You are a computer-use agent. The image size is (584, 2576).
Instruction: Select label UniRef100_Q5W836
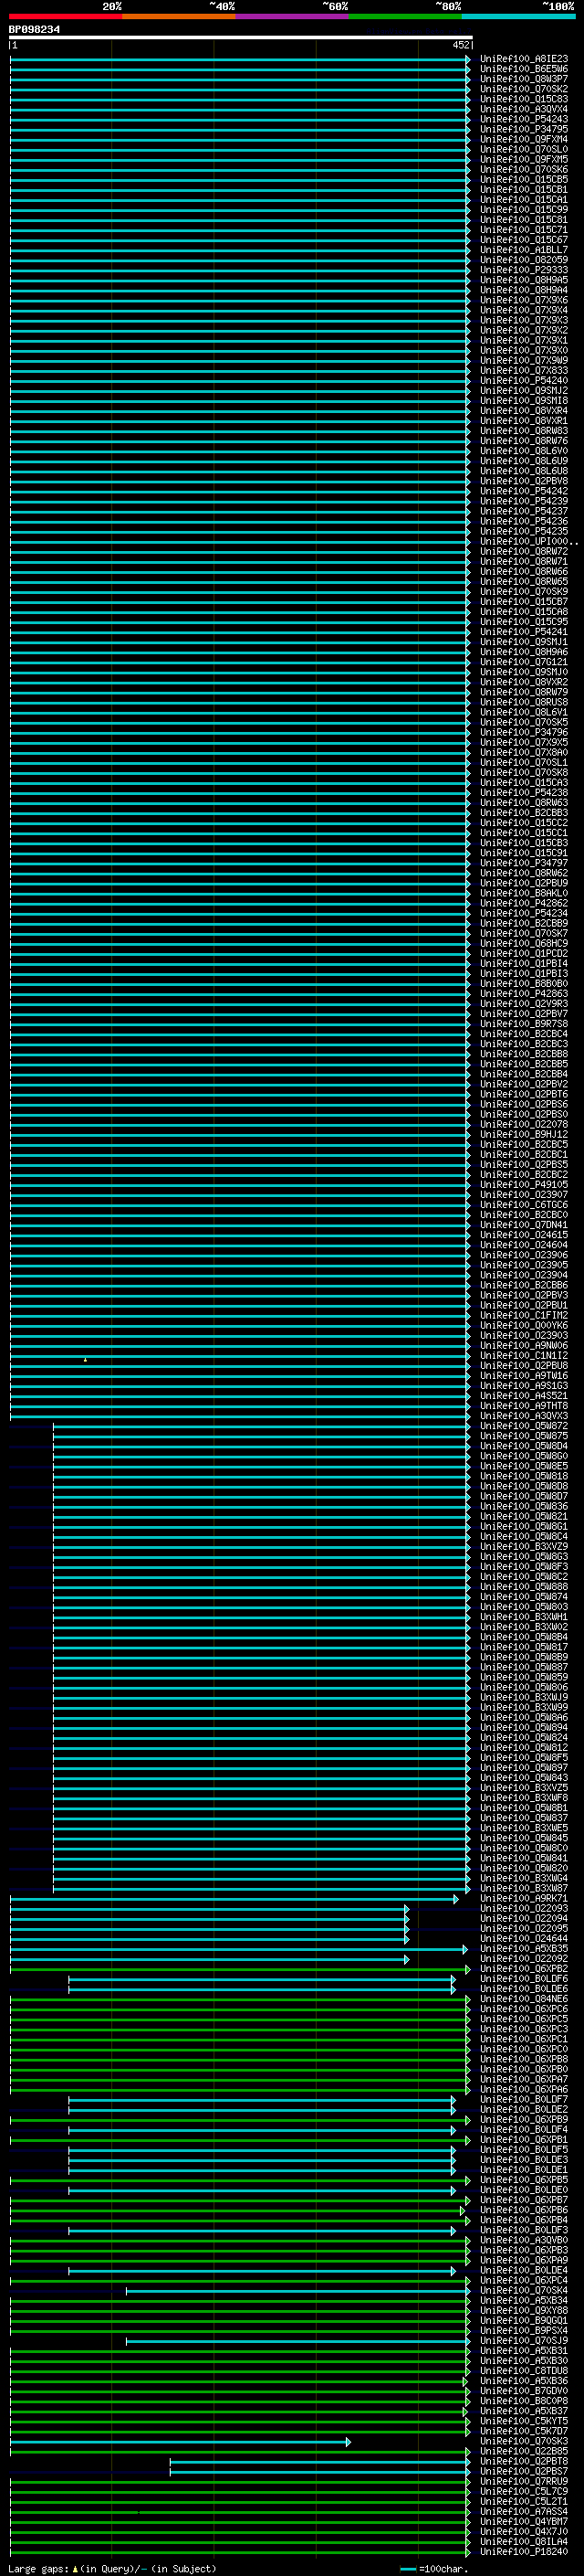tap(524, 1506)
